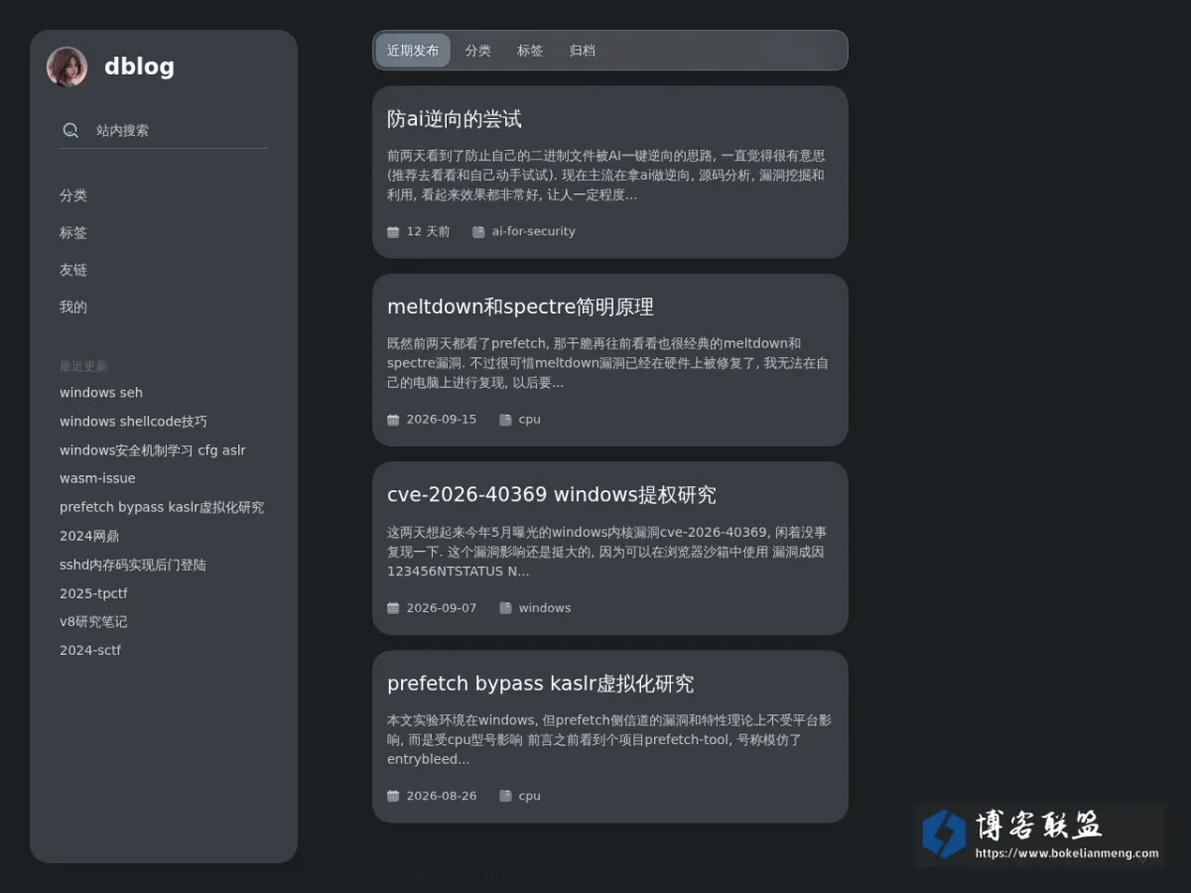Open 分类 in the sidebar

point(73,195)
